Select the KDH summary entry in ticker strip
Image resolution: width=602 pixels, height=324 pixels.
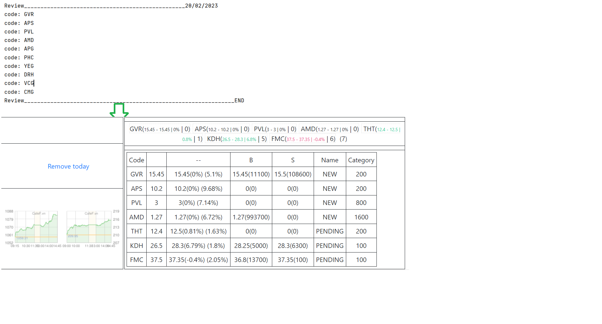(237, 139)
